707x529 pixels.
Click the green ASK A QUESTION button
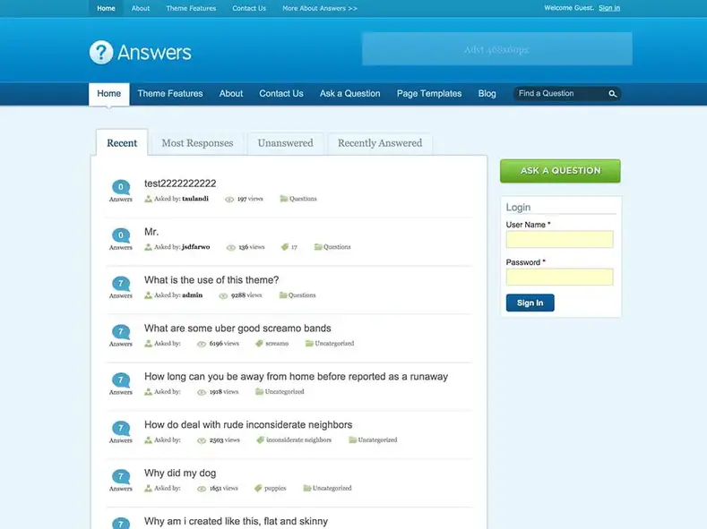pos(560,171)
